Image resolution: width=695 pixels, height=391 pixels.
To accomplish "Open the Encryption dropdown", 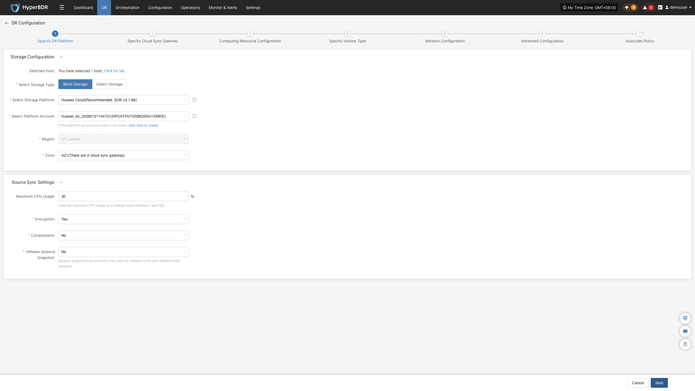I will (124, 219).
